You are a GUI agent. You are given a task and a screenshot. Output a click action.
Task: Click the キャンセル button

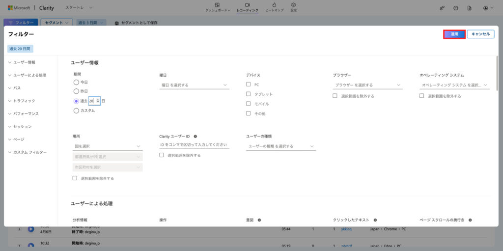[x=480, y=34]
